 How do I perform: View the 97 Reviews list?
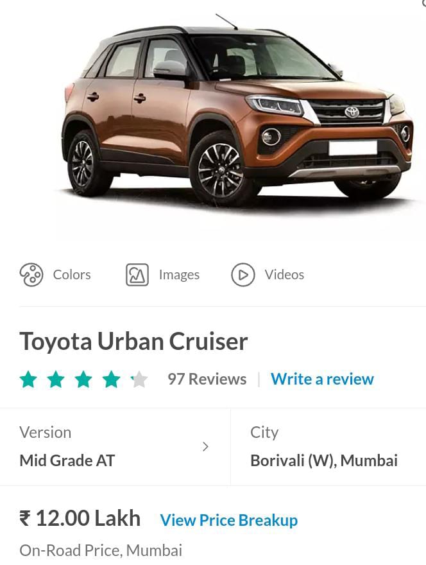pos(207,379)
